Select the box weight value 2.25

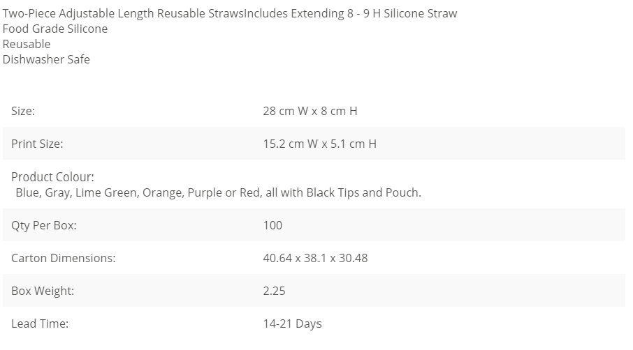click(x=274, y=291)
